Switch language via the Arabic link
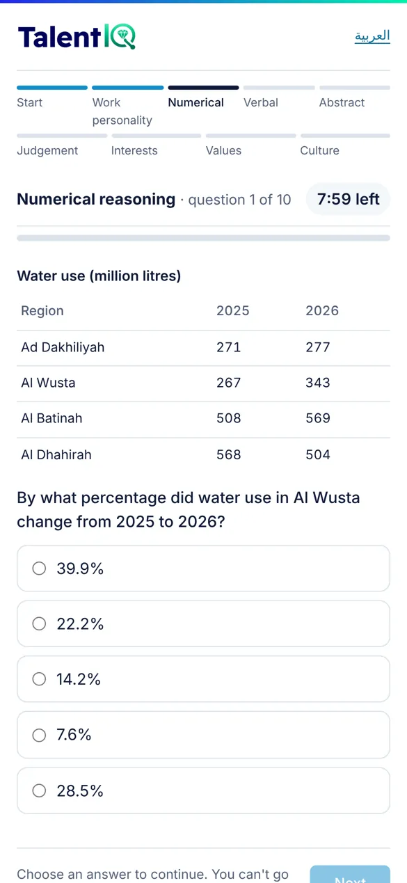Viewport: 407px width, 883px height. click(x=372, y=36)
